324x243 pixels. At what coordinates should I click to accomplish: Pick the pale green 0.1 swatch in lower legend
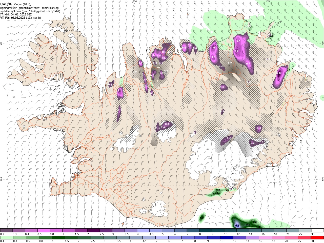tap(7, 237)
